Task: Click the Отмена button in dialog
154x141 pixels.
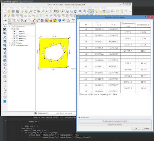Action: (x=147, y=128)
